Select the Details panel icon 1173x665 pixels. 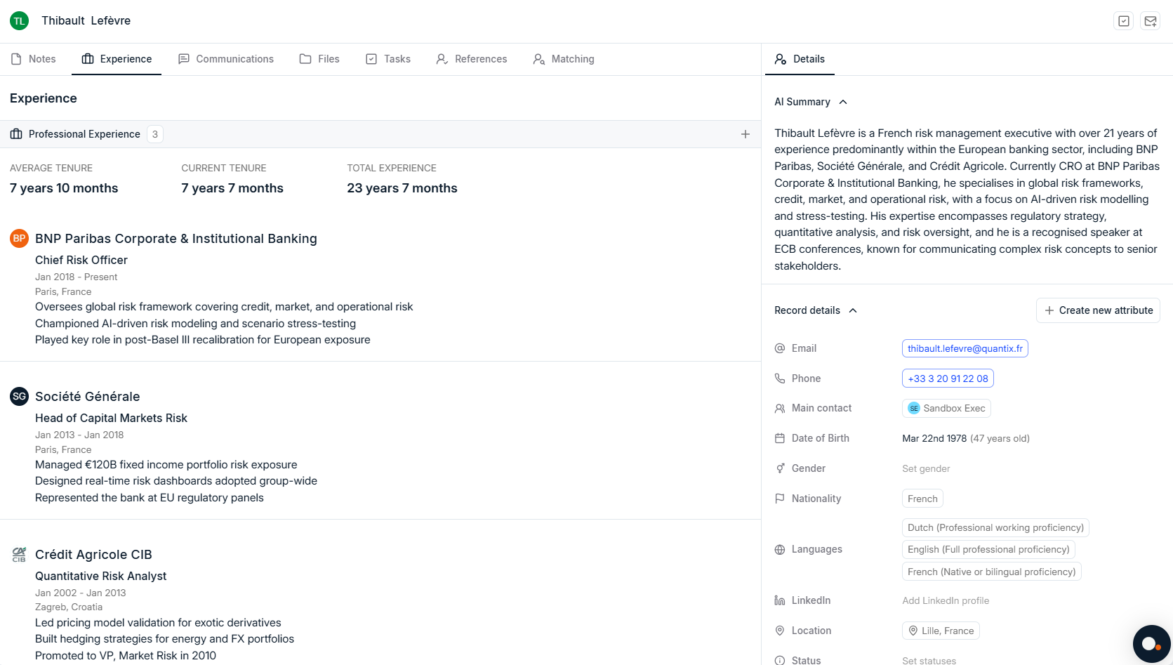tap(780, 59)
